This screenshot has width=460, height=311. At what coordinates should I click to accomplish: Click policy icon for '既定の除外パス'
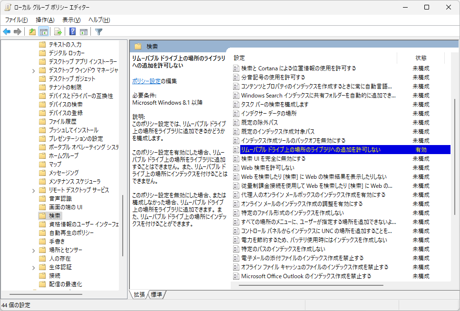pyautogui.click(x=236, y=123)
